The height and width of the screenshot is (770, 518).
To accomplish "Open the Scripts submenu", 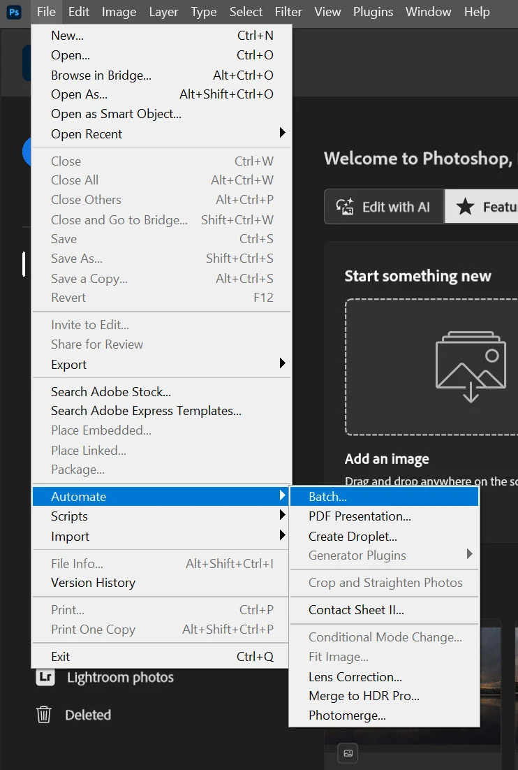I will [x=161, y=516].
